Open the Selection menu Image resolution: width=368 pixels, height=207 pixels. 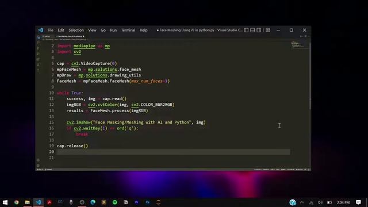point(76,30)
